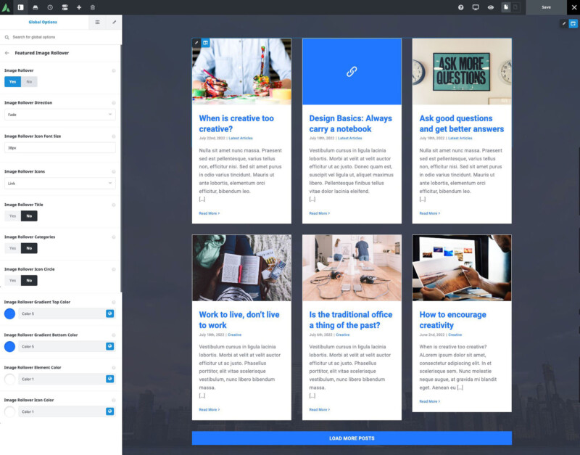Image resolution: width=580 pixels, height=455 pixels.
Task: Click the Save button
Action: coord(545,7)
